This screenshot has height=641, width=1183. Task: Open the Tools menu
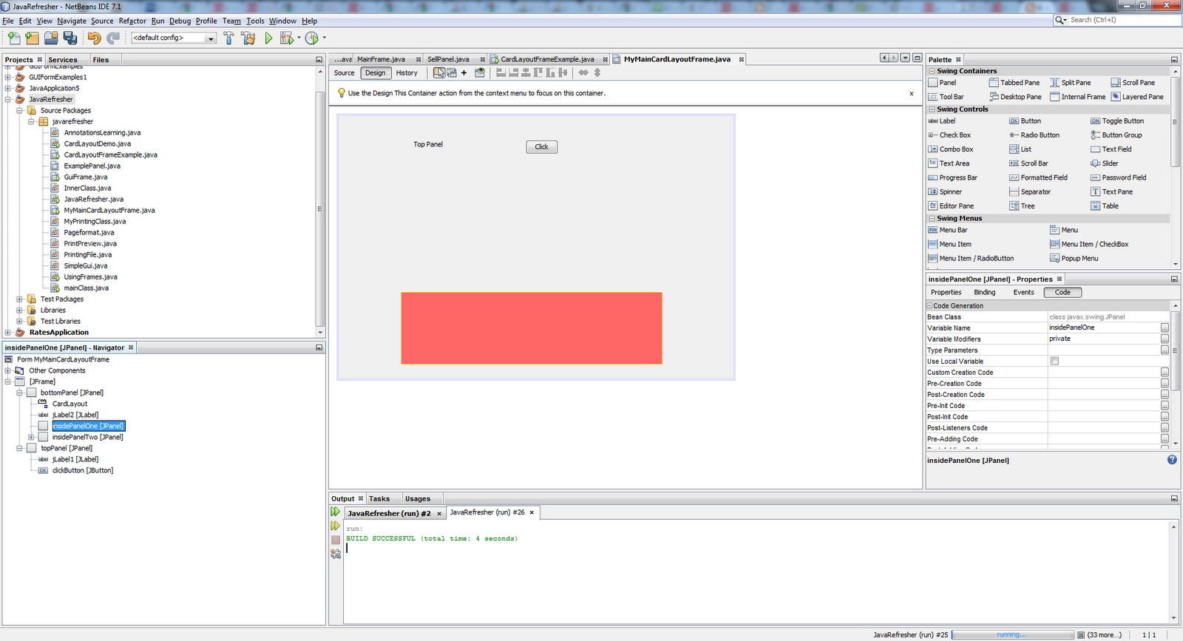pyautogui.click(x=255, y=21)
